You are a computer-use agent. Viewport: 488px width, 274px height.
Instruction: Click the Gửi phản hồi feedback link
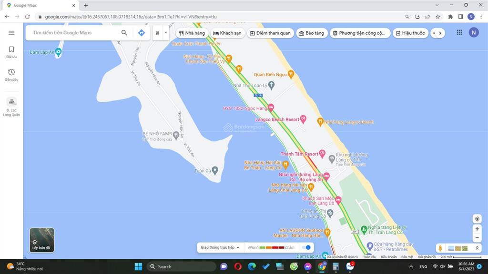pyautogui.click(x=427, y=257)
